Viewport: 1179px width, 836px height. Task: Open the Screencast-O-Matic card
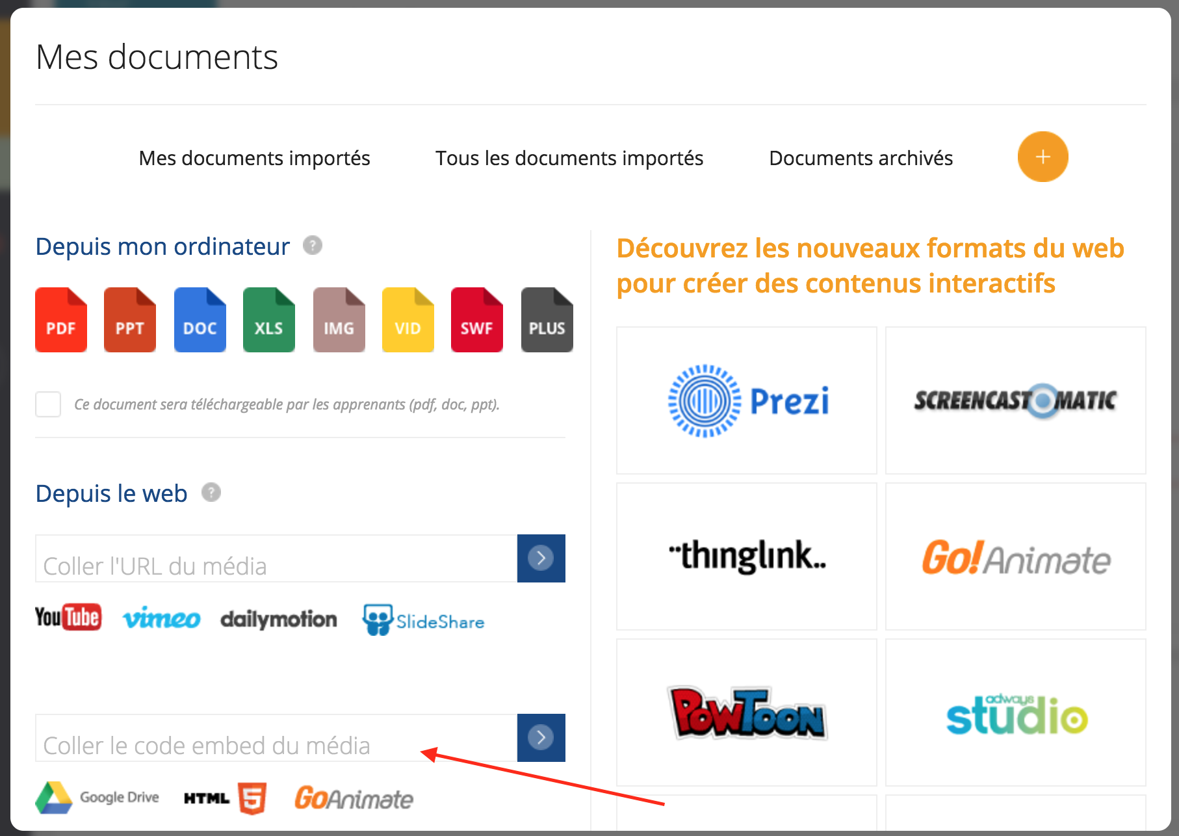(x=1016, y=400)
